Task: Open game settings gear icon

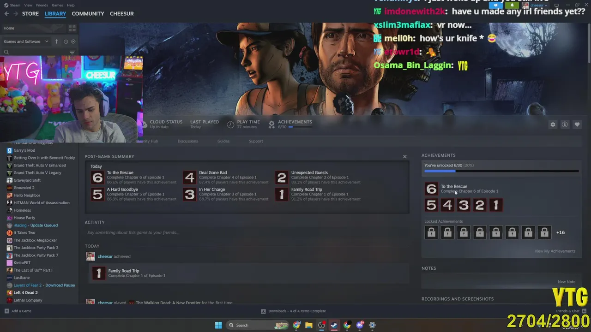Action: [553, 125]
